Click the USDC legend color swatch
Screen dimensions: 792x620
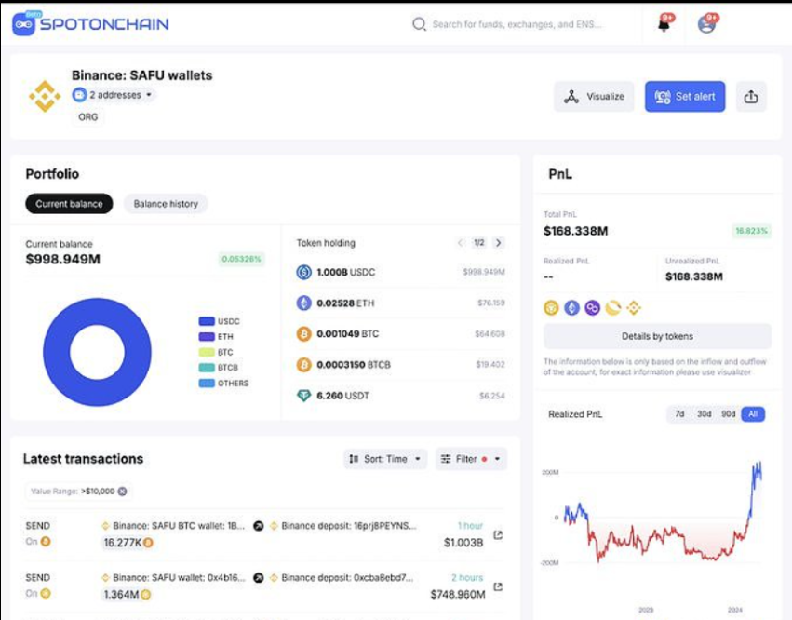[207, 321]
